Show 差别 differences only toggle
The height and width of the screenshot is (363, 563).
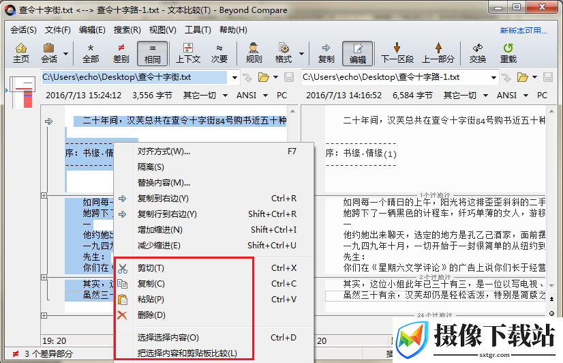coord(121,53)
